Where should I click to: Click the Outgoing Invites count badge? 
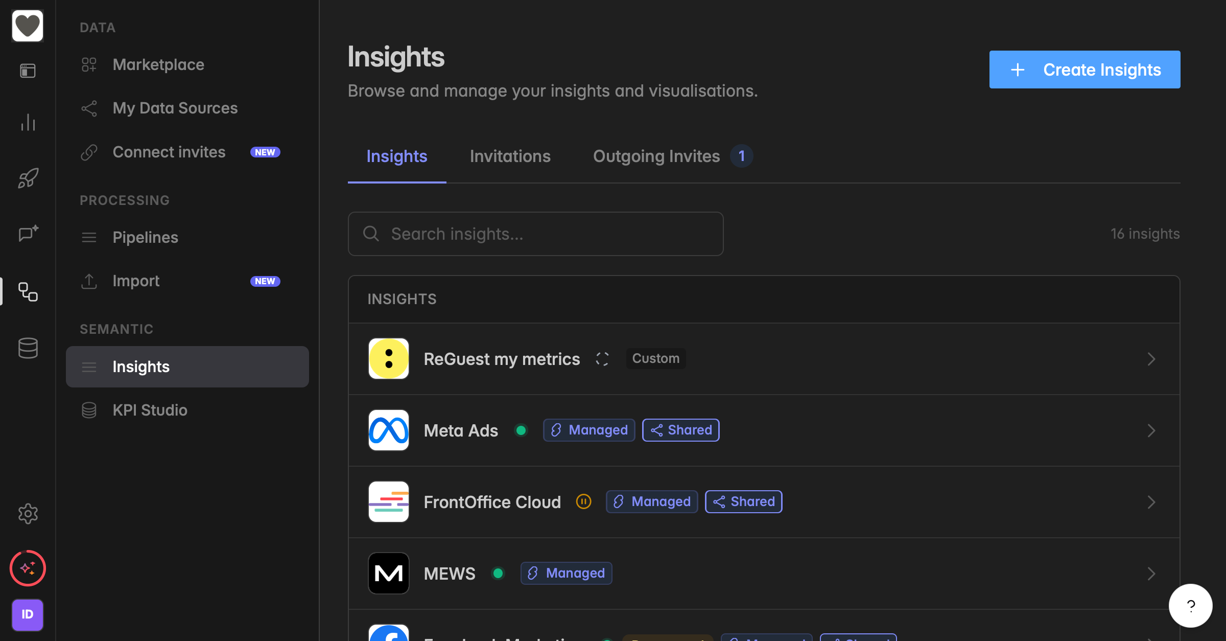pos(742,156)
